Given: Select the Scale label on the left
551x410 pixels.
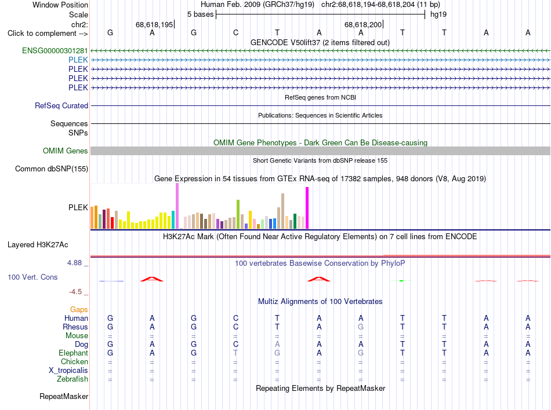Looking at the screenshot, I should pyautogui.click(x=78, y=14).
